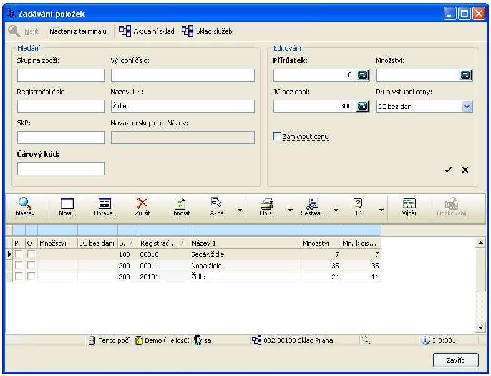Click the sa user status icon

[197, 340]
